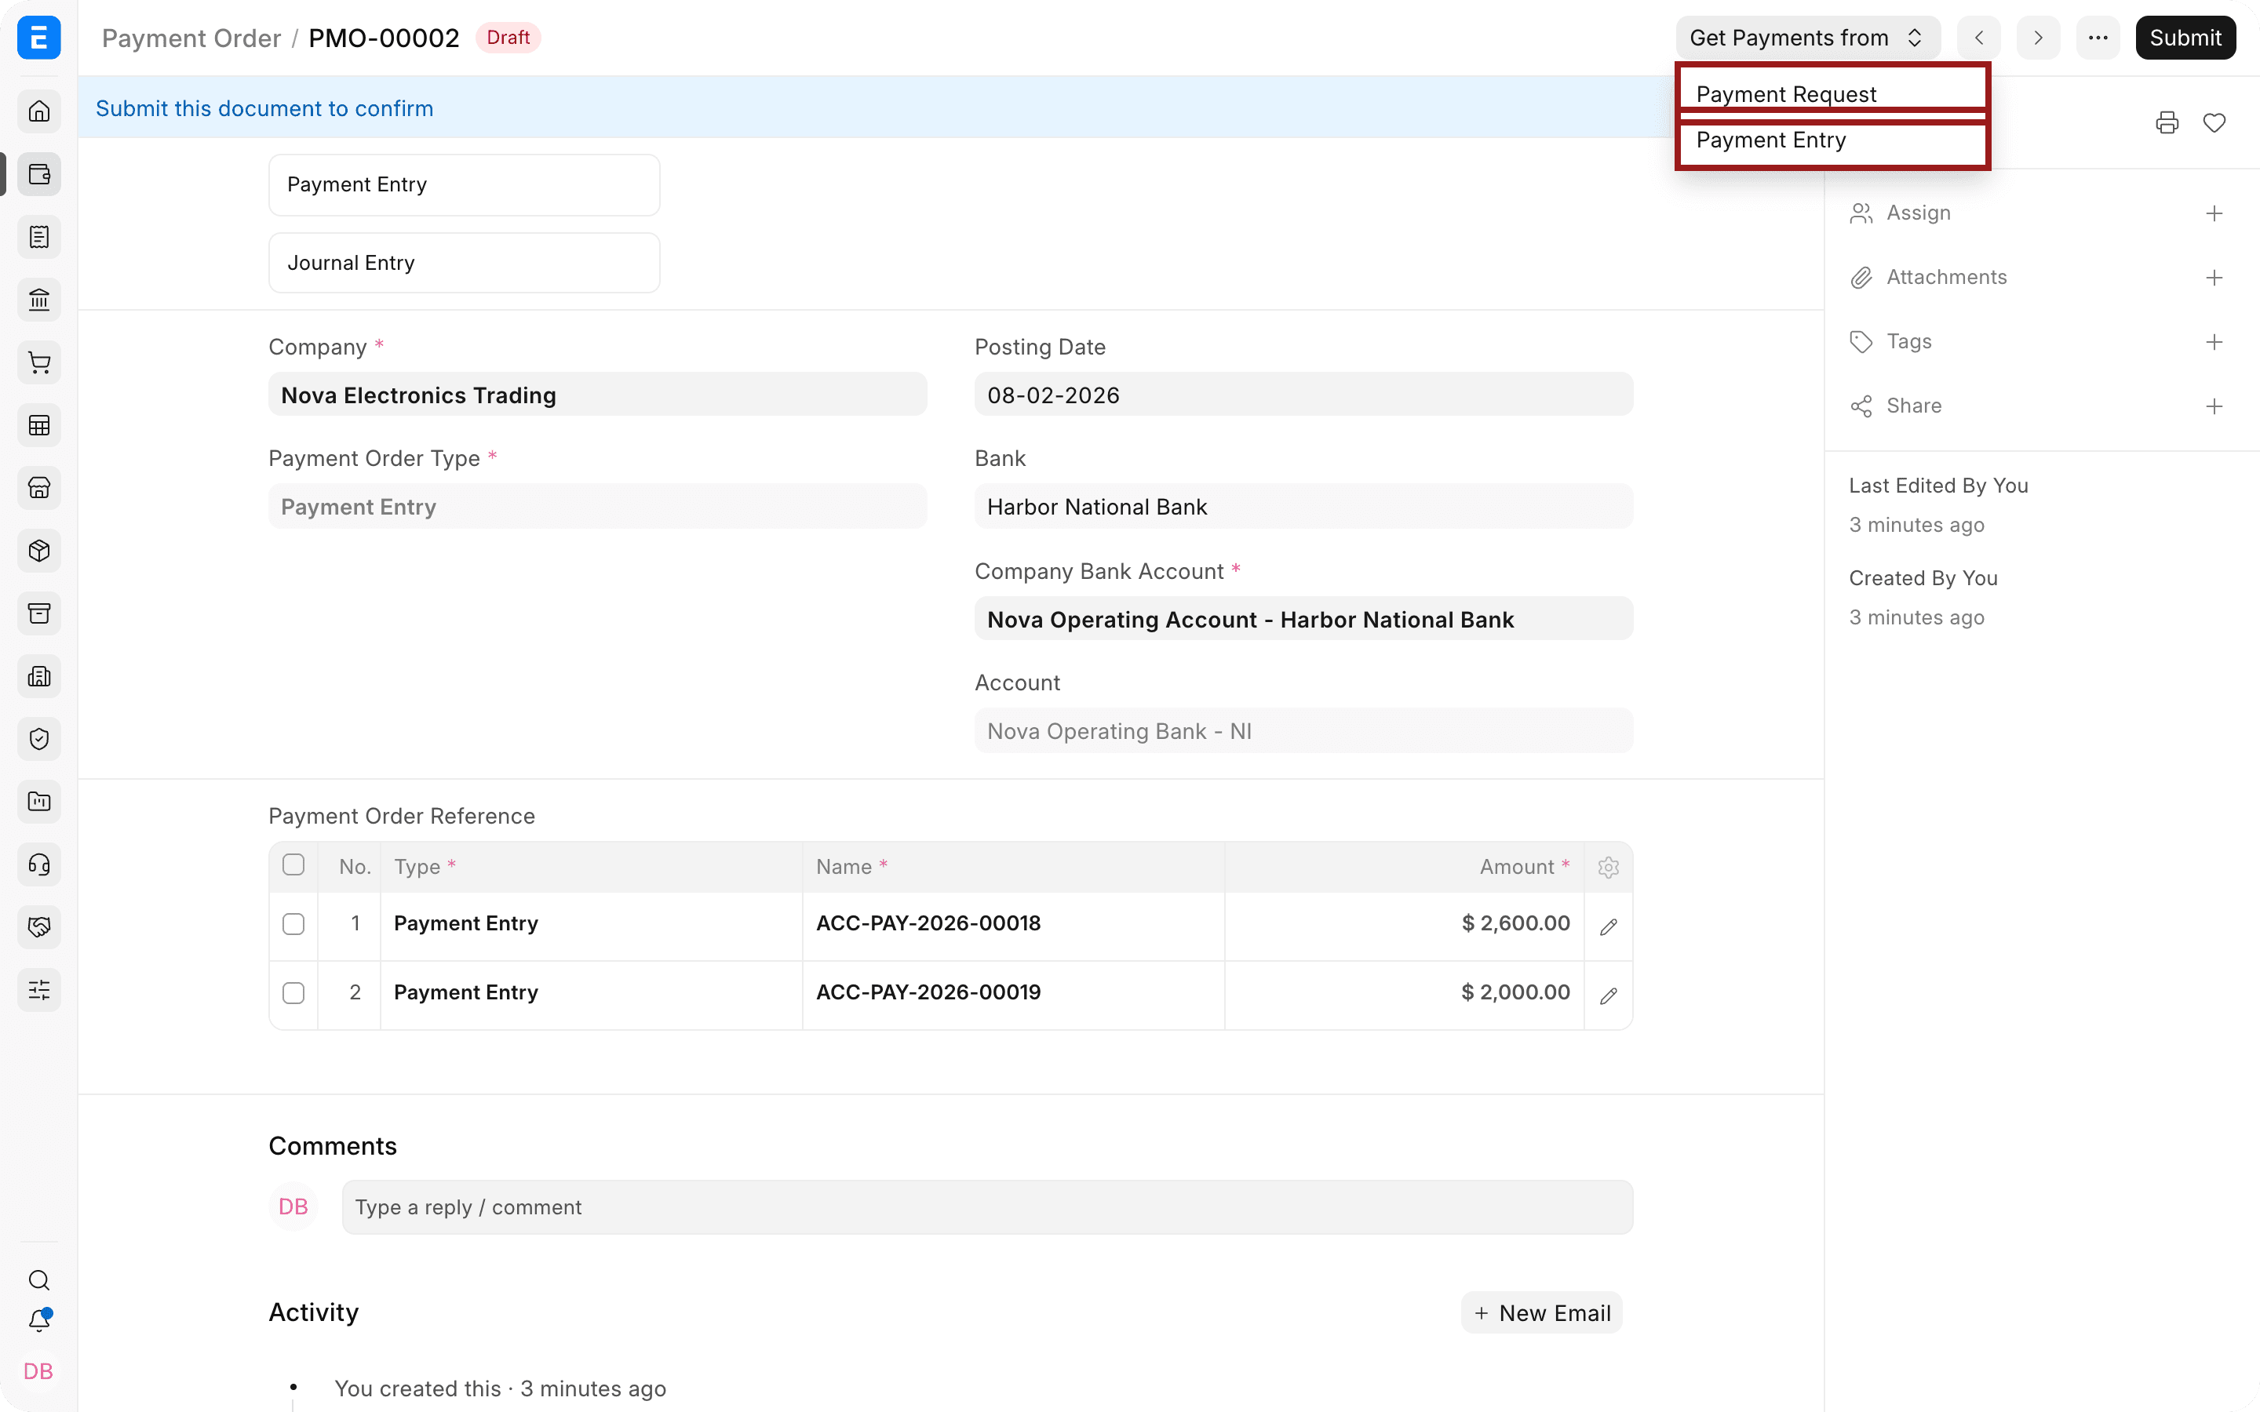Click New Email button in Activity
Screen dimensions: 2260x1412
[x=1542, y=1313]
